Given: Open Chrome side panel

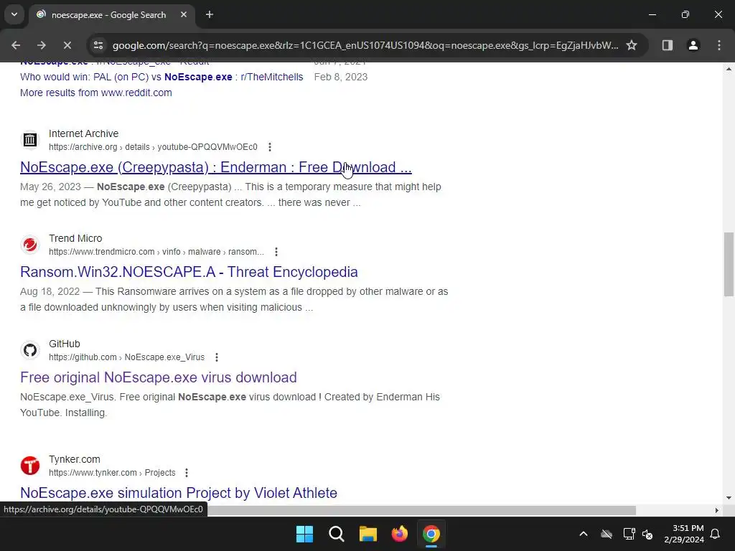Looking at the screenshot, I should 668,45.
